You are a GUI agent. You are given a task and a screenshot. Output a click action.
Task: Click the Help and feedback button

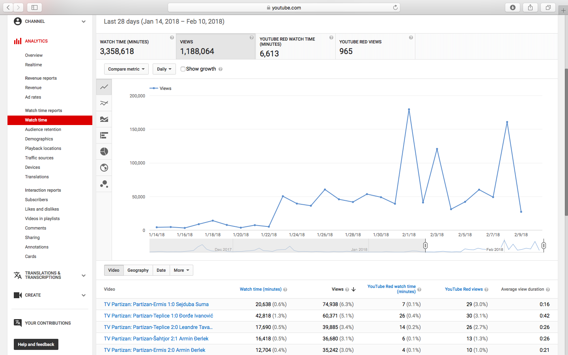(x=36, y=344)
